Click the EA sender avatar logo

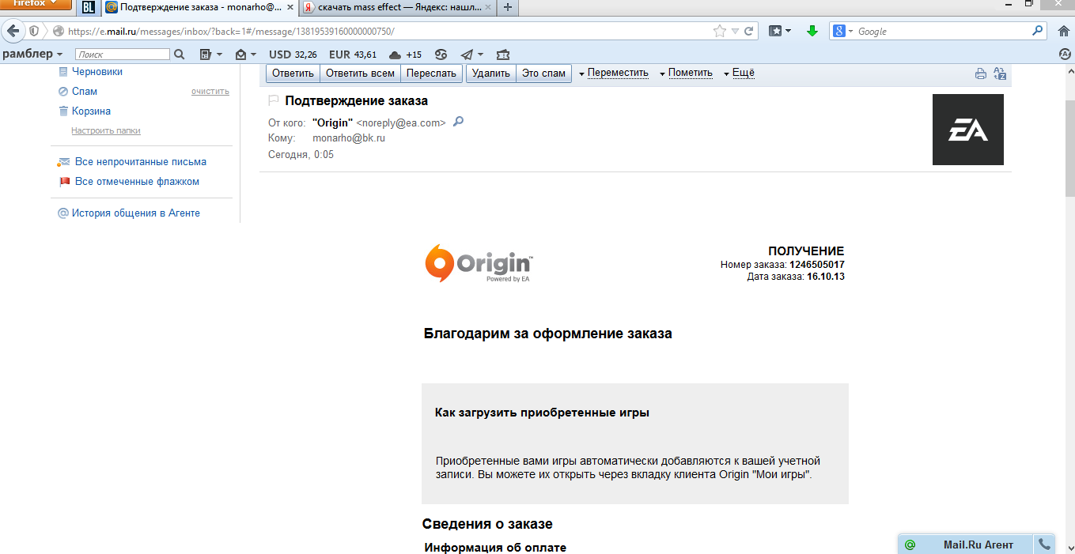tap(968, 130)
